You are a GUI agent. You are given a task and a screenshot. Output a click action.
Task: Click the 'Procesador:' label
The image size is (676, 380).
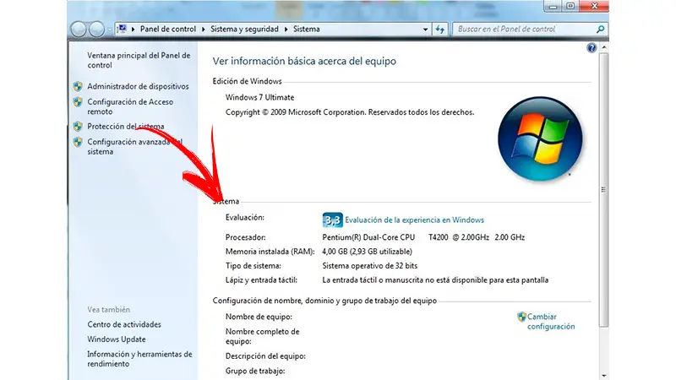(x=245, y=237)
